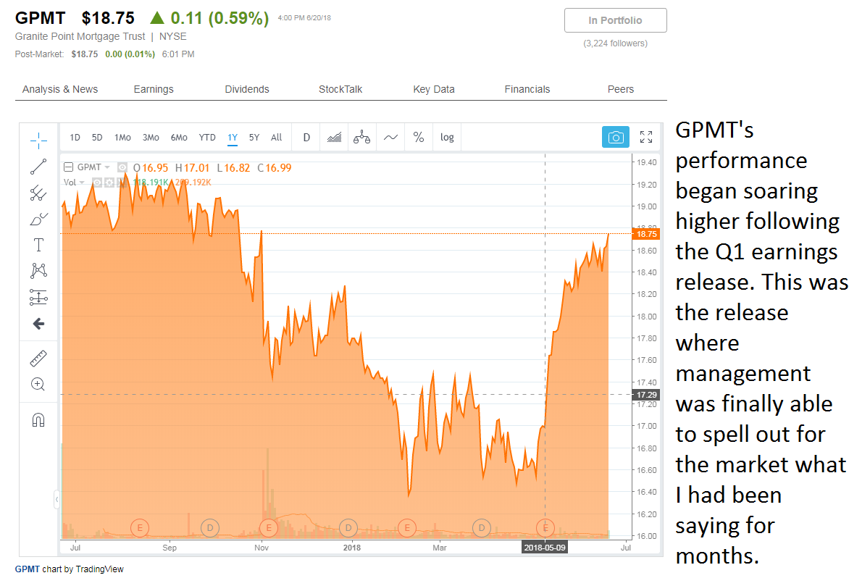Screen dimensions: 849x586
Task: Toggle Vol indicator visibility eye
Action: (97, 183)
